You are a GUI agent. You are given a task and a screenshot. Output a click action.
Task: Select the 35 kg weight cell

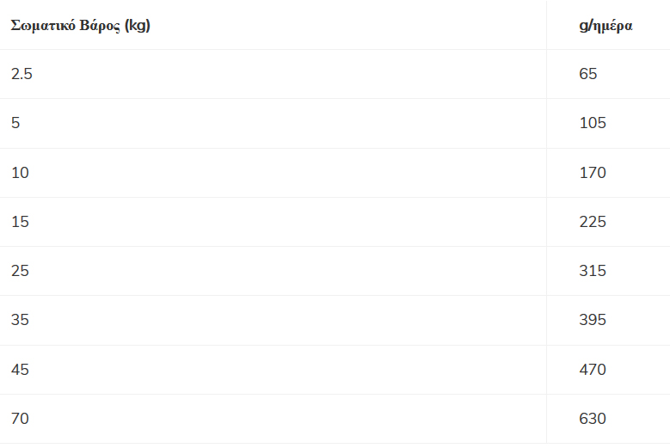(20, 320)
